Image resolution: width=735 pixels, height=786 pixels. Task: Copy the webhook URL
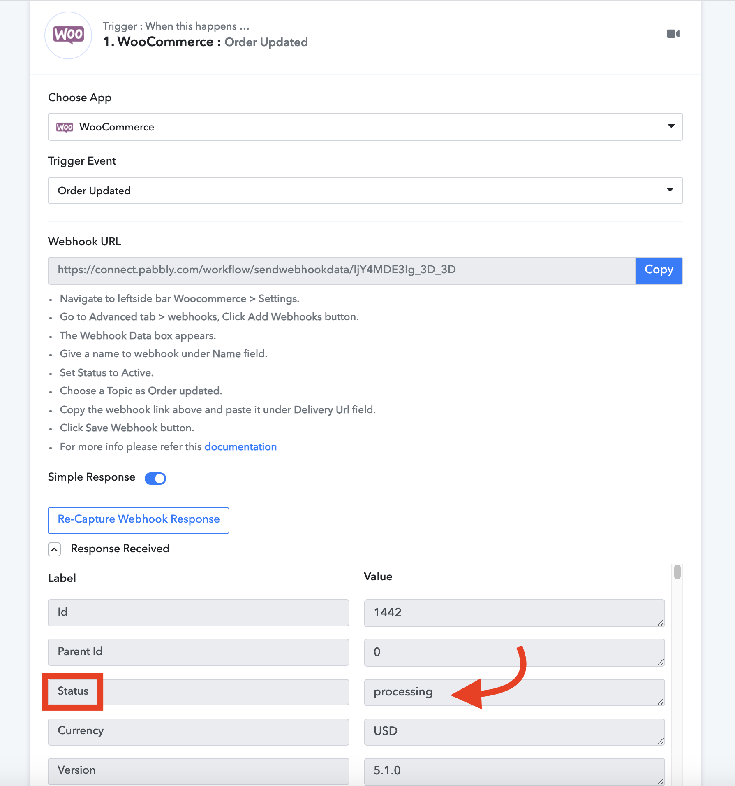point(659,270)
